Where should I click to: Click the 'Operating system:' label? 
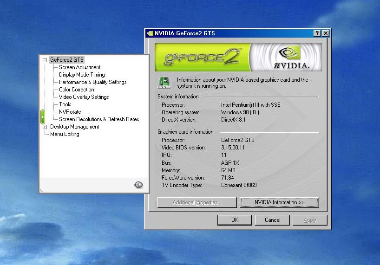coord(181,112)
